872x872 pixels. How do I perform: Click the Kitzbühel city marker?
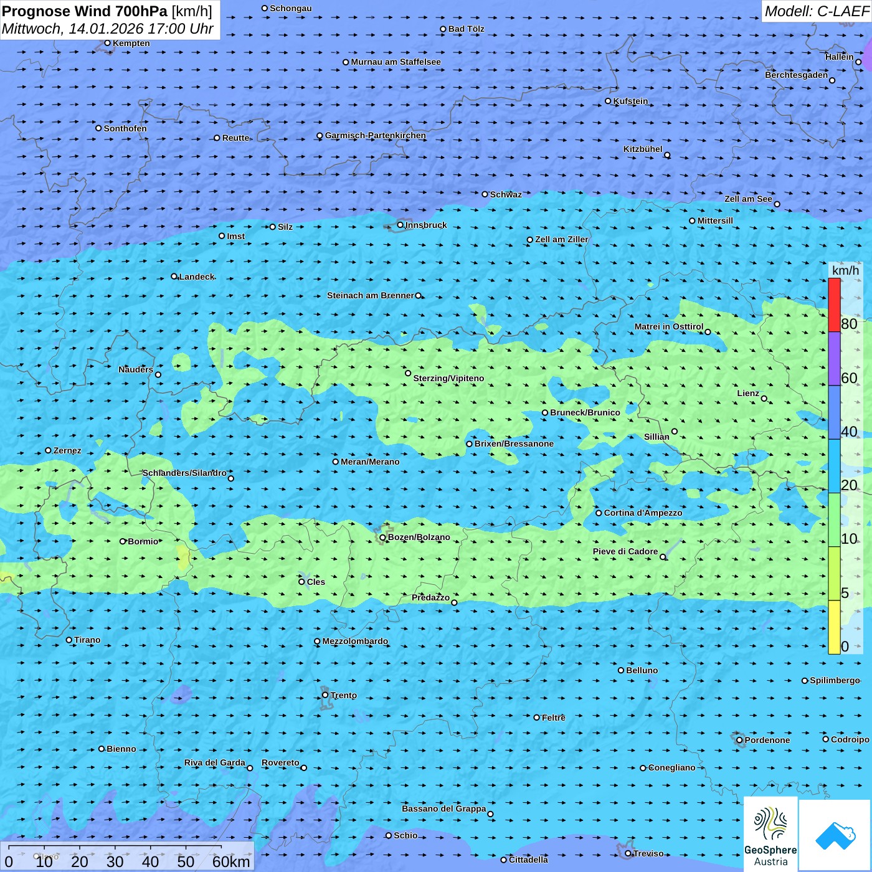tap(667, 155)
